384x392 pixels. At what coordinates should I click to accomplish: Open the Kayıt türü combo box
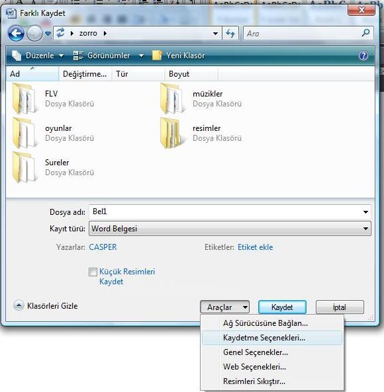click(x=230, y=229)
